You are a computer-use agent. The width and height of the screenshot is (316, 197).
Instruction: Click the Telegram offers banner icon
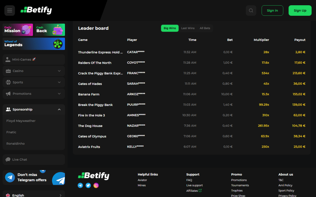click(x=10, y=177)
